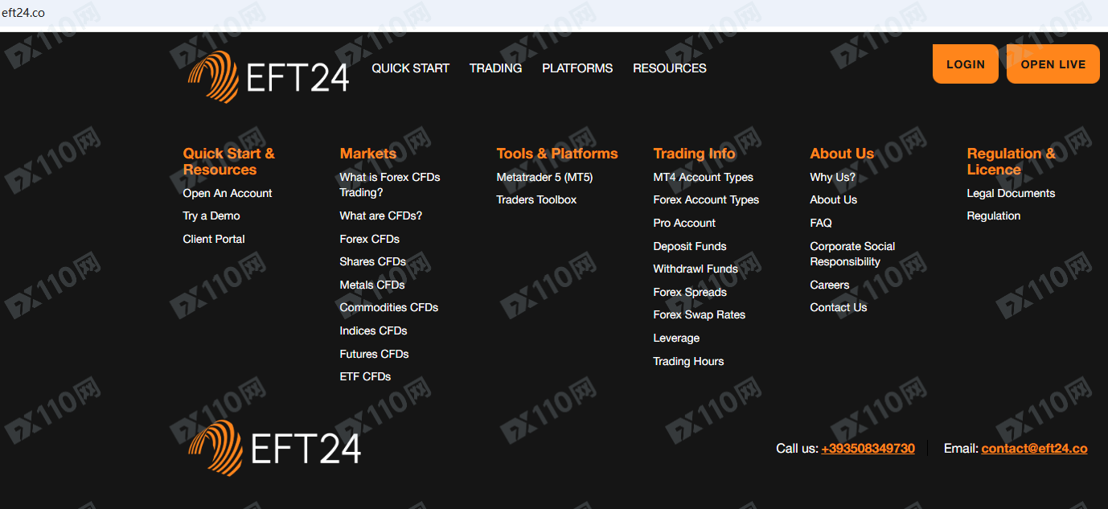Open the TRADING navigation menu

pos(495,68)
